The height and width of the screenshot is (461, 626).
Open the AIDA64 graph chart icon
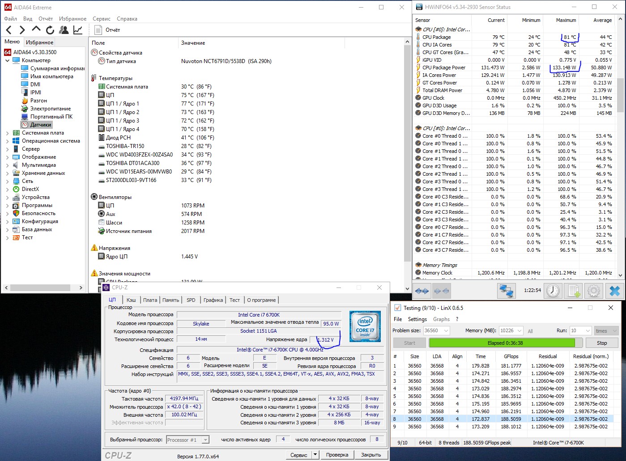point(78,30)
